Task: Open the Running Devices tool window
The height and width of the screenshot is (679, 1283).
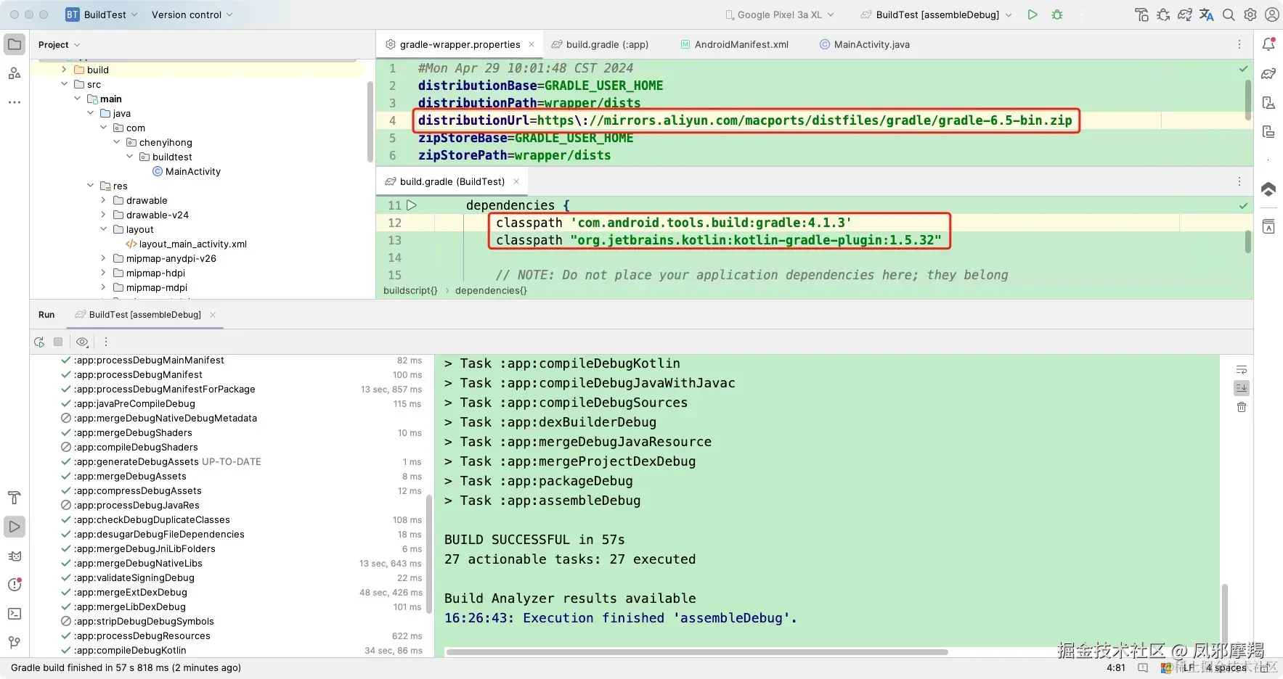Action: pos(1268,131)
